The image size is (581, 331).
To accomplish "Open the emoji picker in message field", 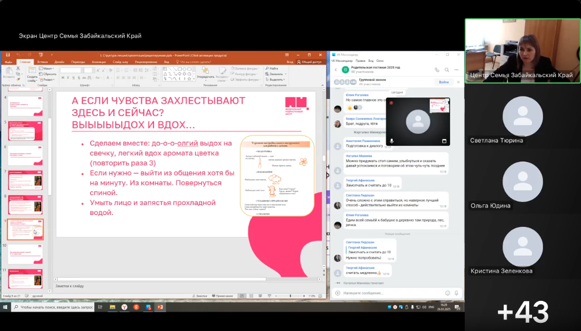I will point(448,293).
